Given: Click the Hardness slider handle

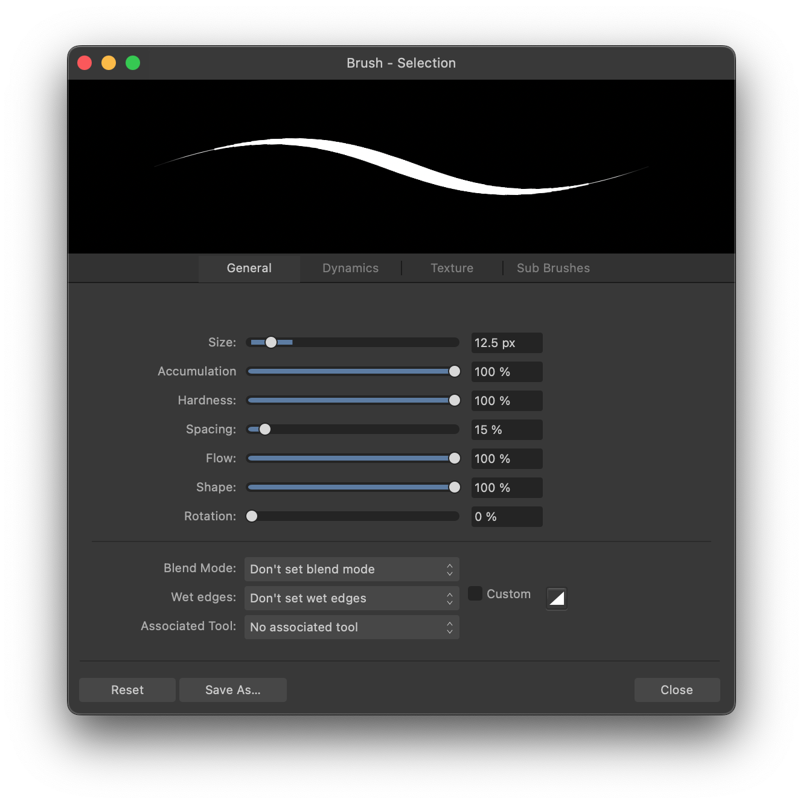Looking at the screenshot, I should click(455, 400).
